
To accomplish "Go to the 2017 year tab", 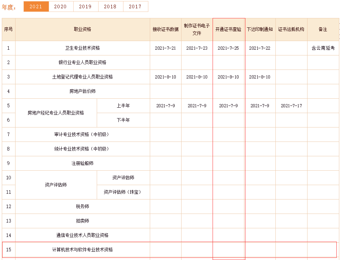I will (x=135, y=6).
